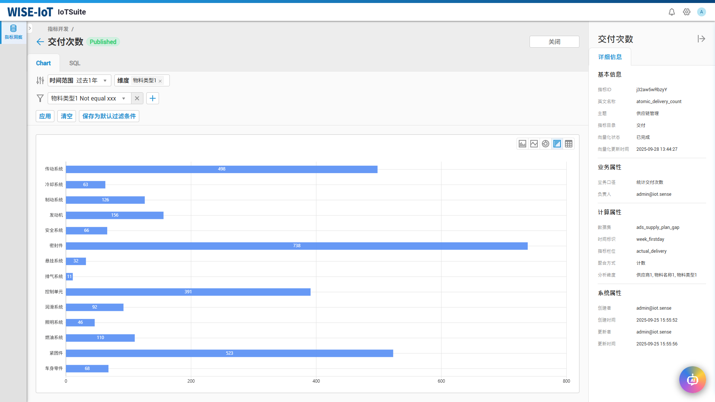715x402 pixels.
Task: Switch to line chart view
Action: [x=534, y=144]
